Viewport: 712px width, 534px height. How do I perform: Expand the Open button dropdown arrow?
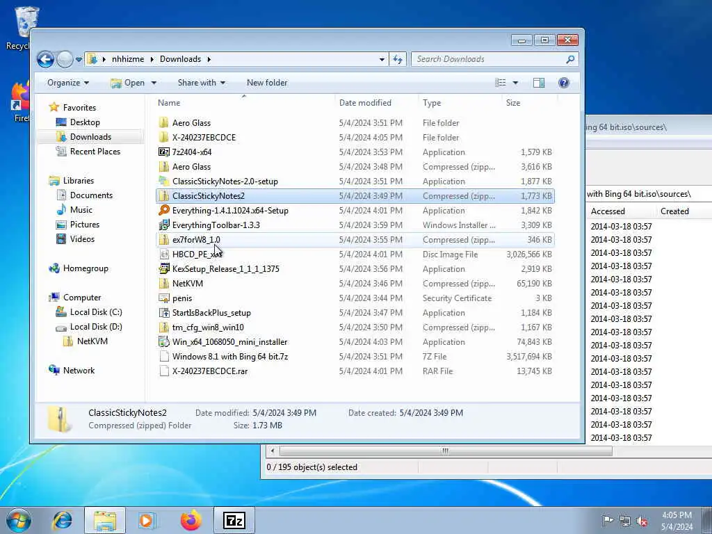pyautogui.click(x=154, y=83)
